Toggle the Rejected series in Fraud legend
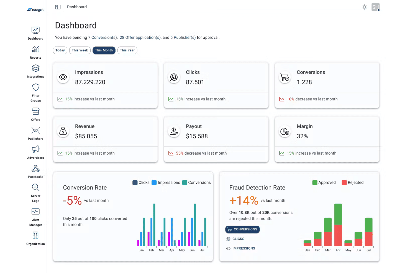The width and height of the screenshot is (410, 273). 353,183
